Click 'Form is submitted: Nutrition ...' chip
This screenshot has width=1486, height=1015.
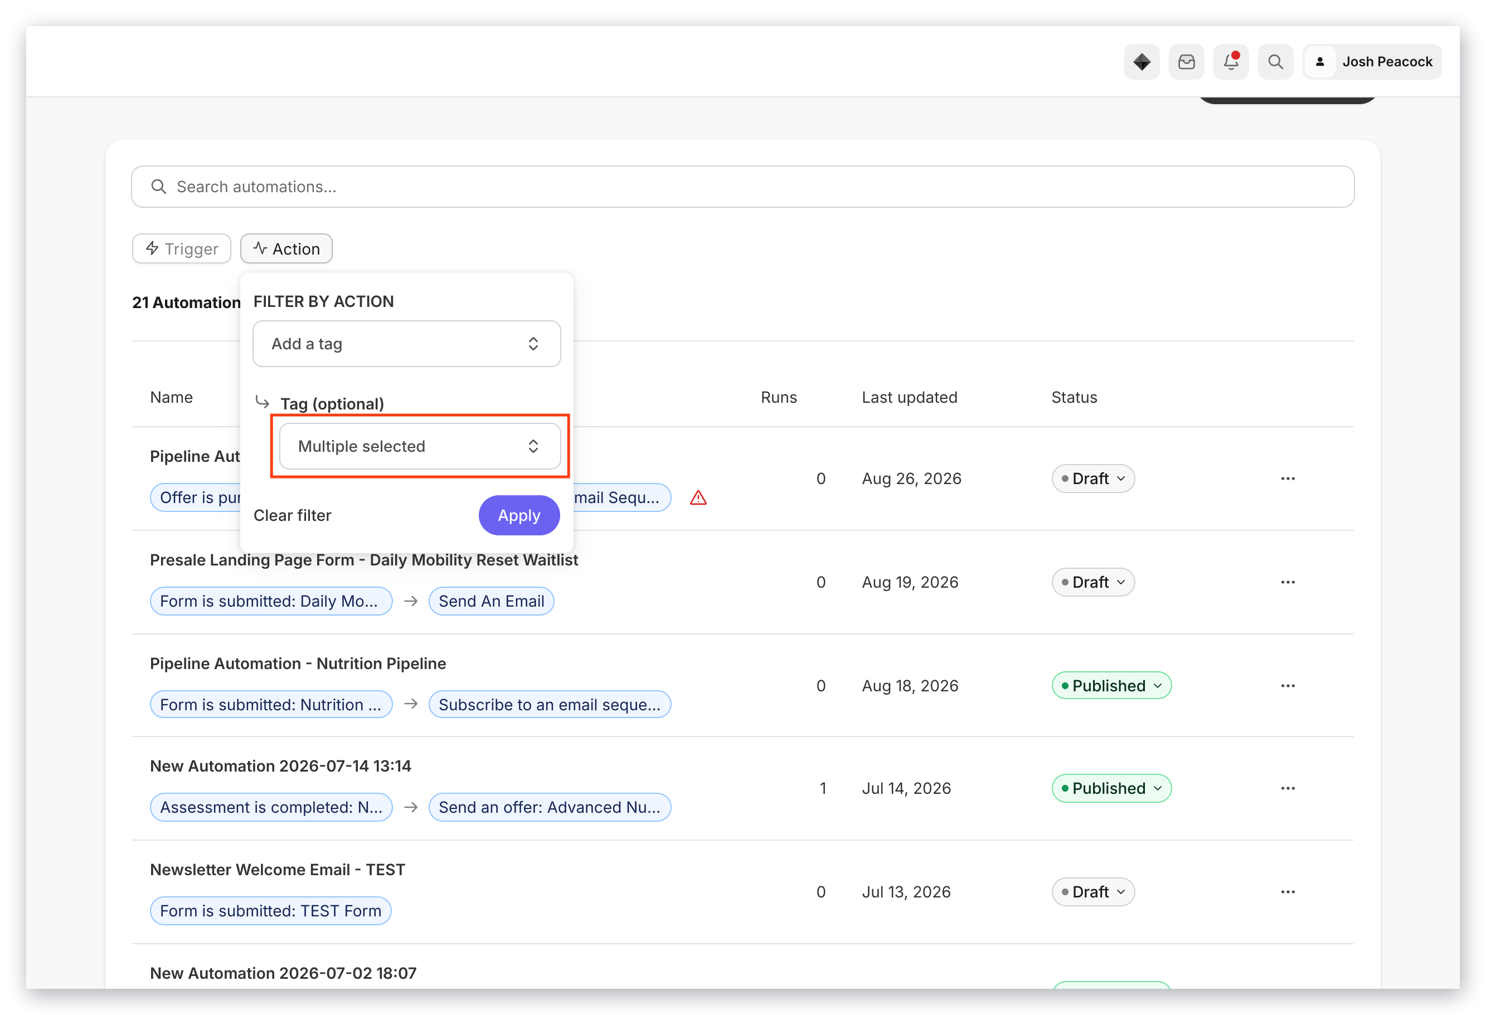point(271,704)
